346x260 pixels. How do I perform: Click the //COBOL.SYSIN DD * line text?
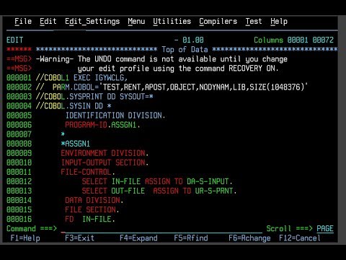click(74, 106)
